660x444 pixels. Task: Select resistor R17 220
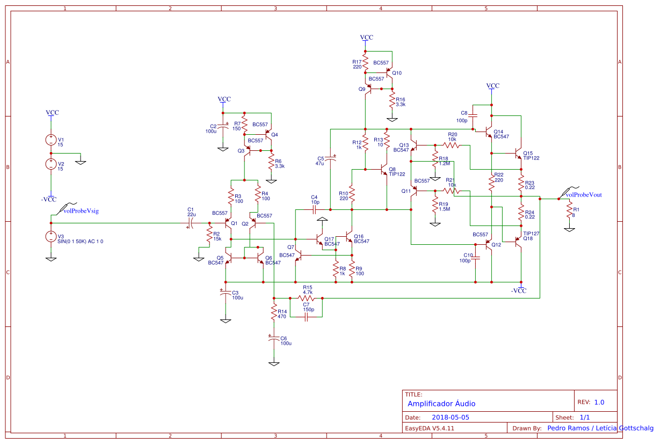[x=364, y=62]
